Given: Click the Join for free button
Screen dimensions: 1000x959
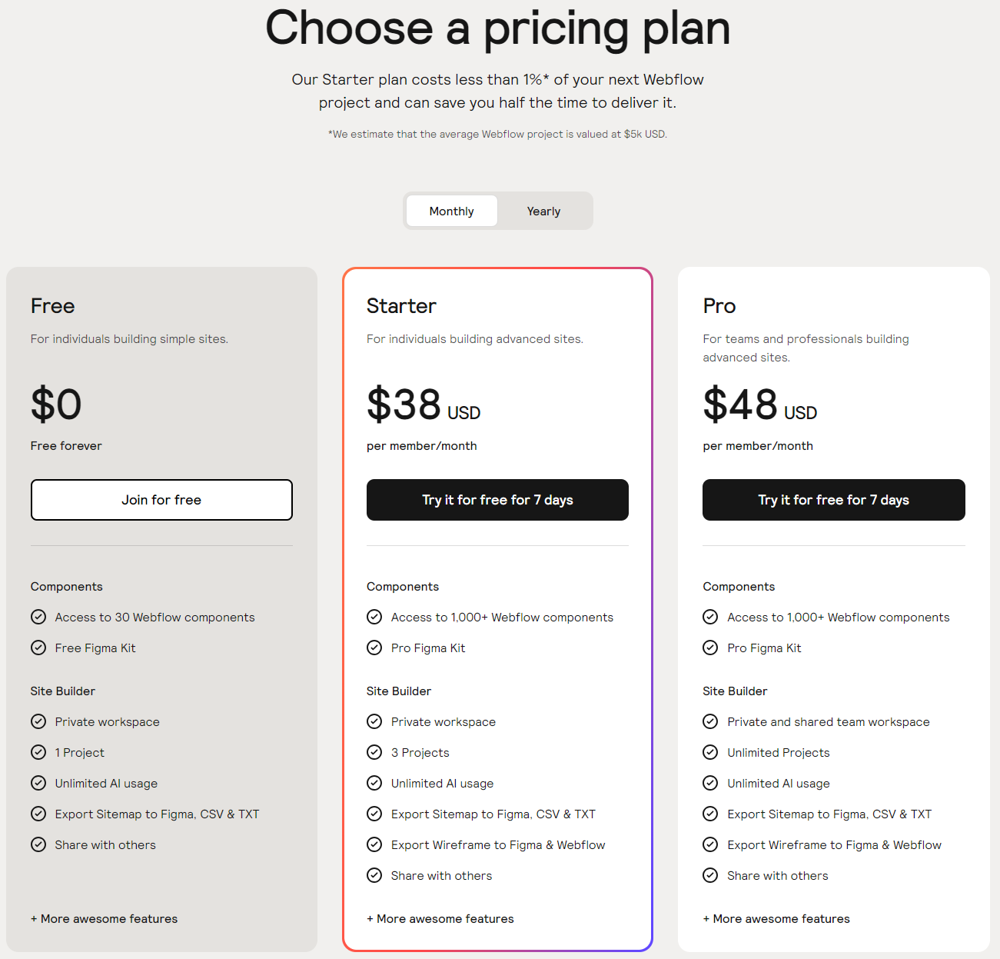Looking at the screenshot, I should [x=161, y=500].
